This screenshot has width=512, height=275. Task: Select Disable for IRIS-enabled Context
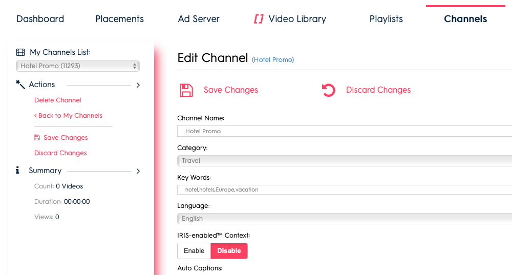tap(229, 251)
